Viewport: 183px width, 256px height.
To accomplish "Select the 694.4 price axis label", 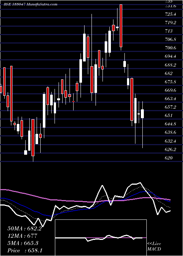I will coord(171,56).
